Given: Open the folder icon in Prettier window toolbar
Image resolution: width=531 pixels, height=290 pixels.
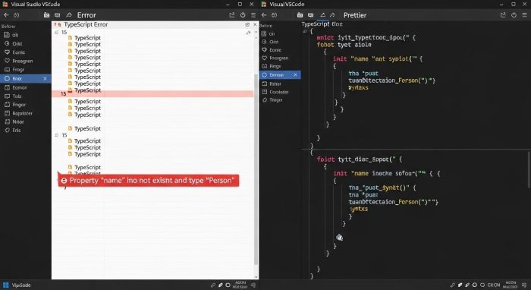Looking at the screenshot, I should coord(300,15).
